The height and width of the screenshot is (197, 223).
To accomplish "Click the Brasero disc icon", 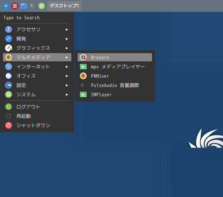I will pyautogui.click(x=83, y=57).
